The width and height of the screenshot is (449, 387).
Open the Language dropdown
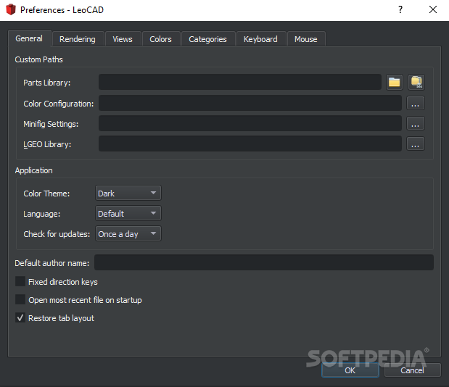[128, 213]
